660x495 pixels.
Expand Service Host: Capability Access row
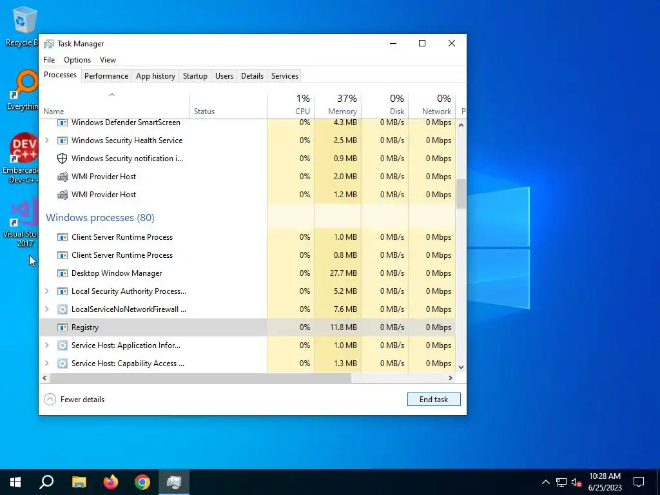click(x=47, y=364)
